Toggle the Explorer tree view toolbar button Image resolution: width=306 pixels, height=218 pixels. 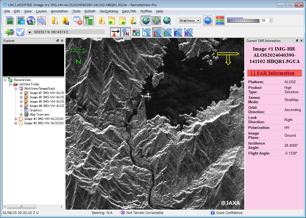pos(88,21)
